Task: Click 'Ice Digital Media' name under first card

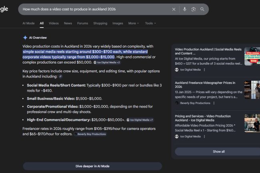Action: [x=190, y=70]
